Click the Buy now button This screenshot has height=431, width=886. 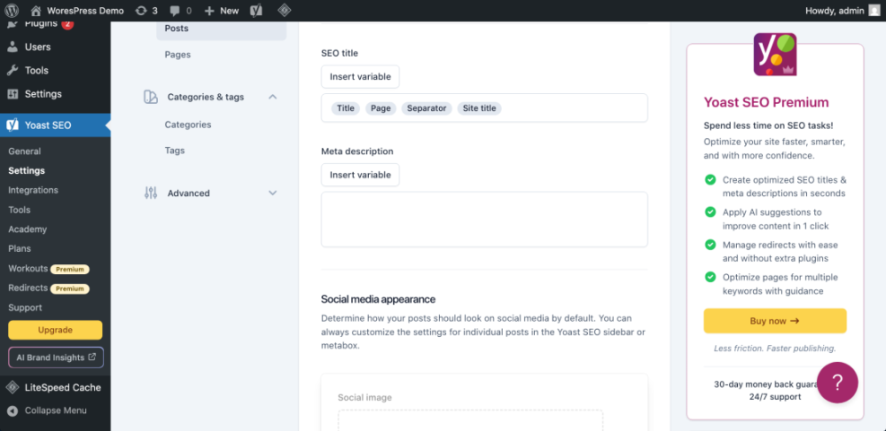coord(775,321)
